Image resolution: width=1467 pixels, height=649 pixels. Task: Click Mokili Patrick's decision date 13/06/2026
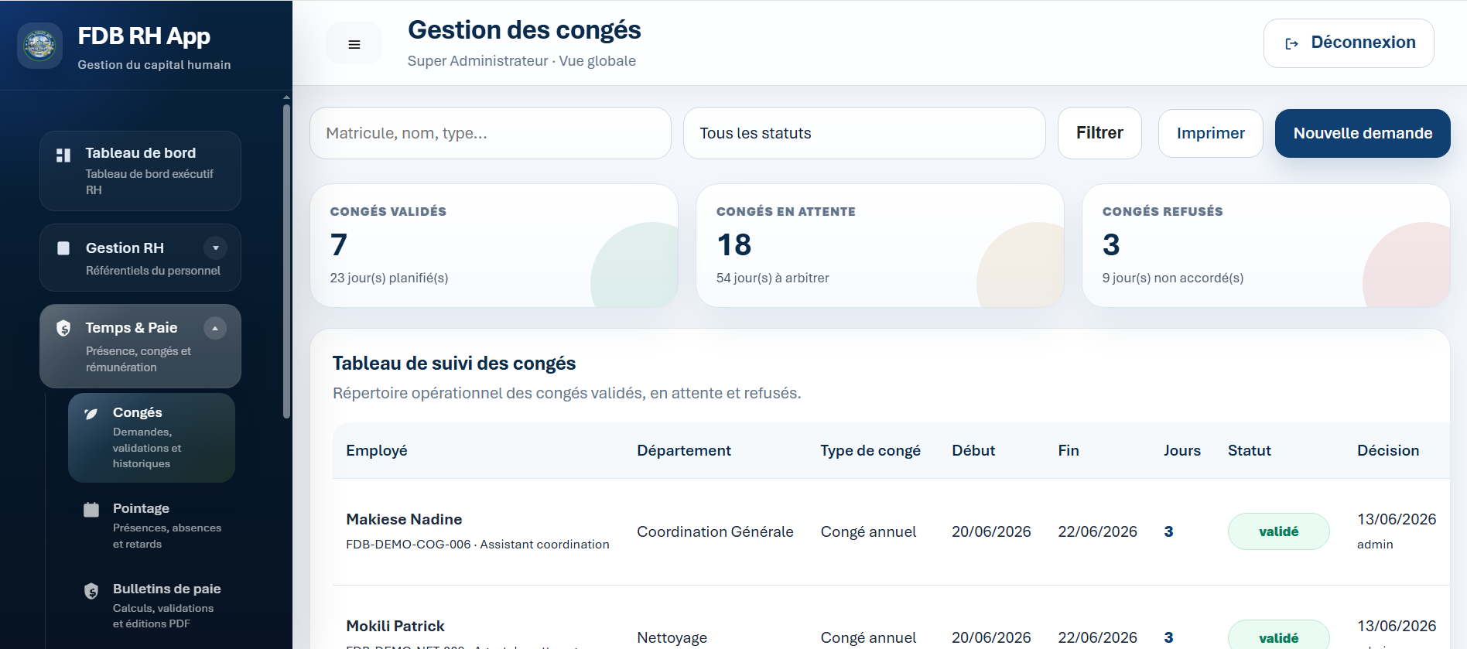(1397, 626)
